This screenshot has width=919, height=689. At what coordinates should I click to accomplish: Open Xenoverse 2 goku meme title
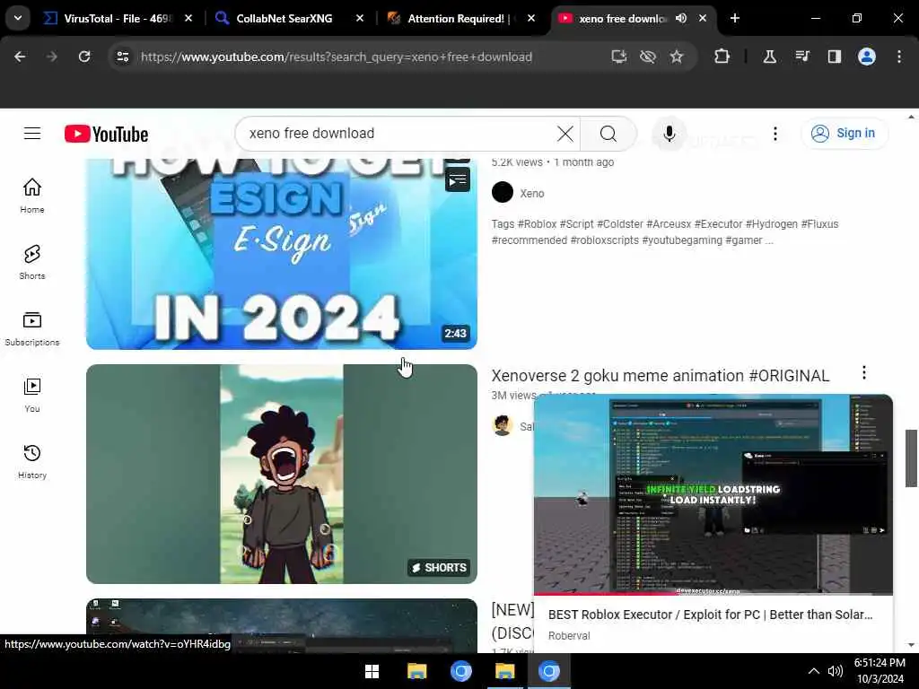660,376
